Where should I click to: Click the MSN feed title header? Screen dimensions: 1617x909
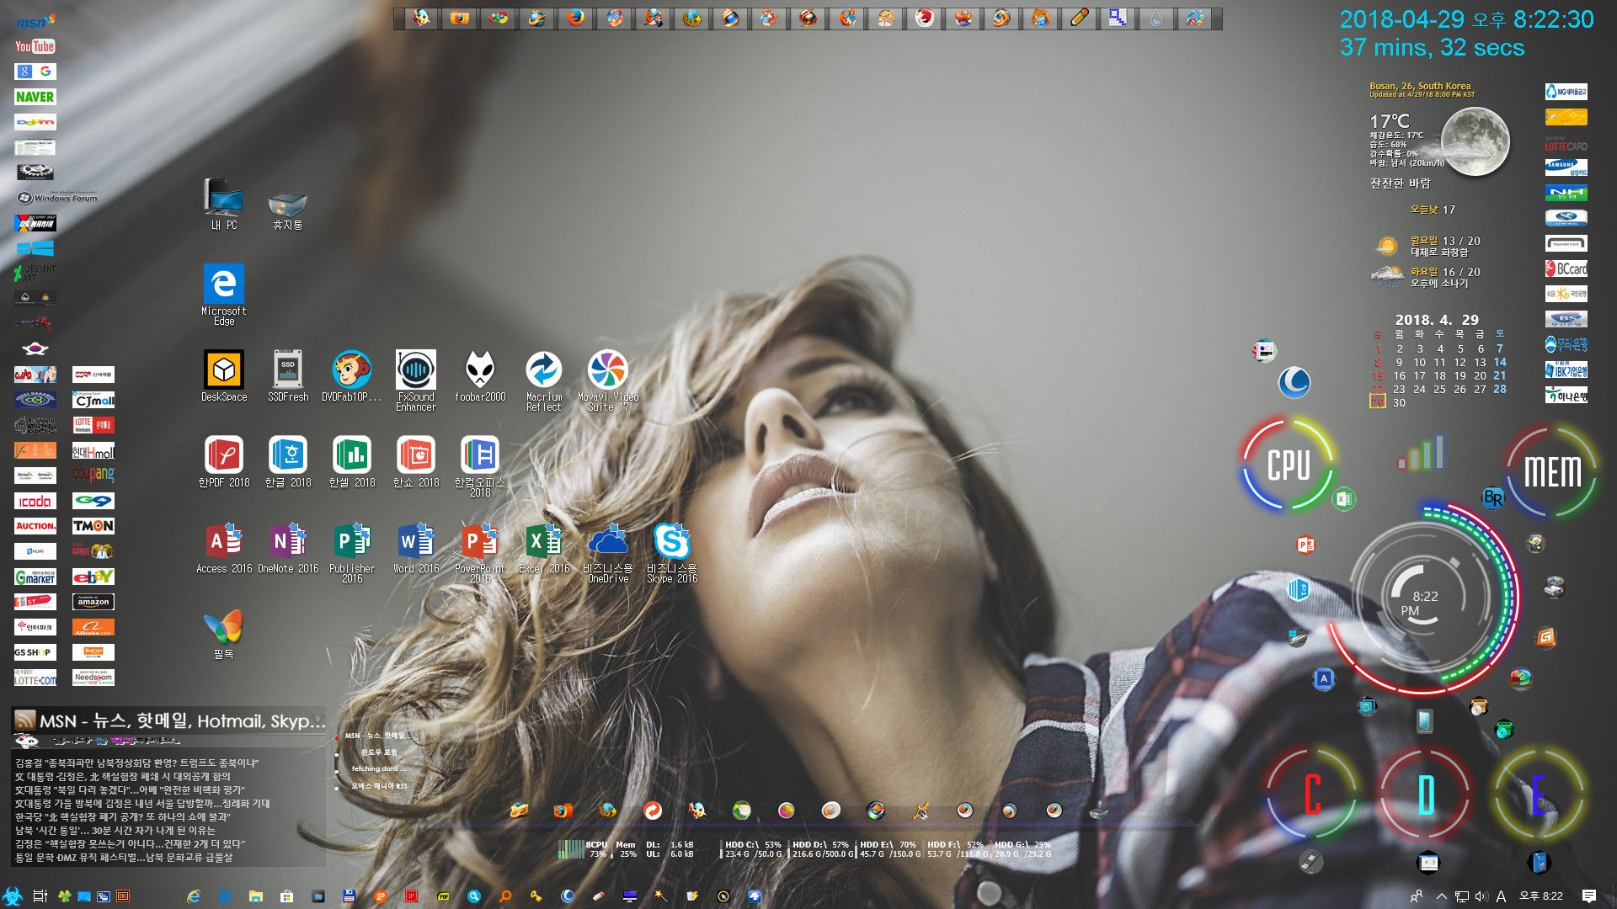(x=181, y=721)
